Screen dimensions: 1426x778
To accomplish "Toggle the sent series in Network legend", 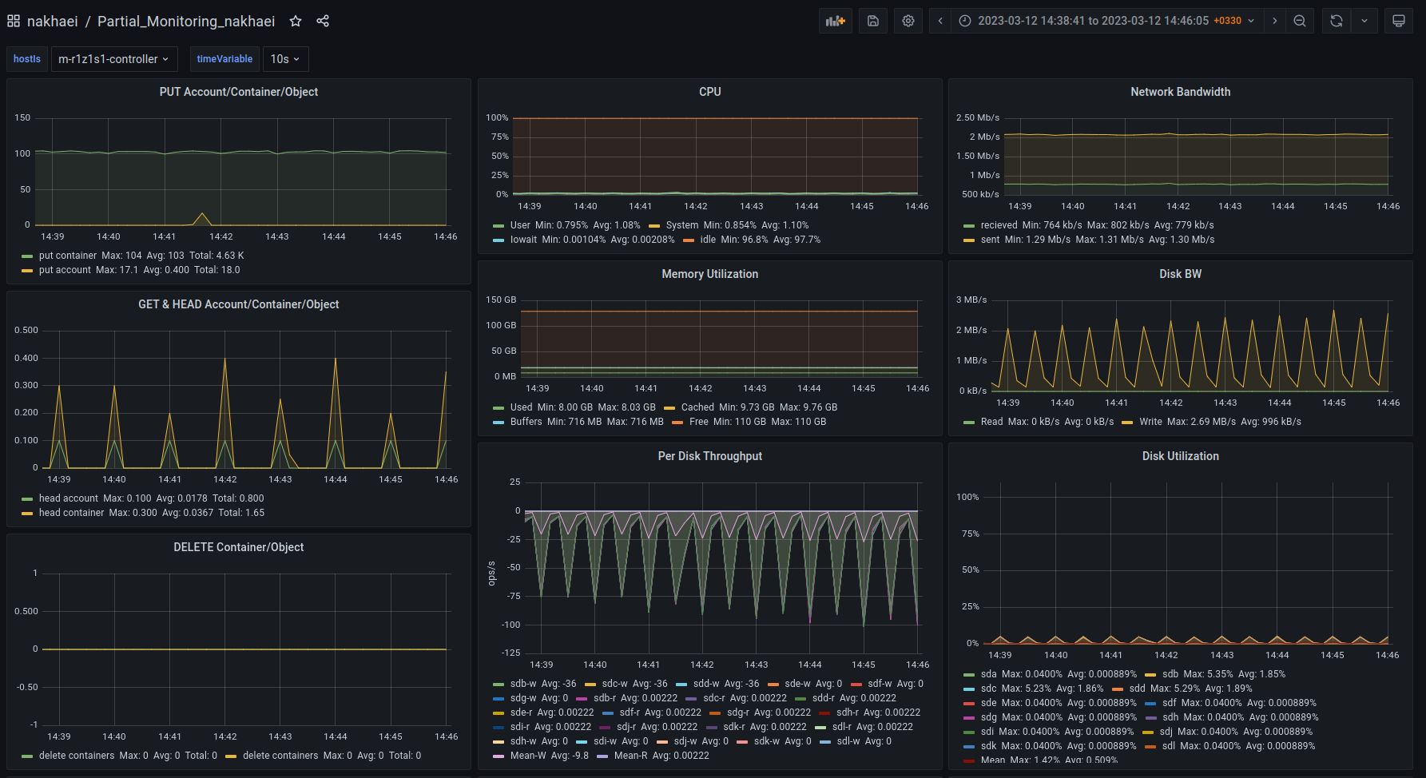I will click(x=990, y=240).
